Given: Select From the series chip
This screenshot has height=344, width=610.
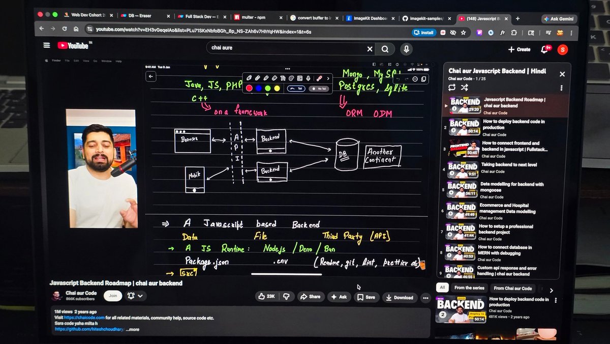Looking at the screenshot, I should pyautogui.click(x=469, y=288).
